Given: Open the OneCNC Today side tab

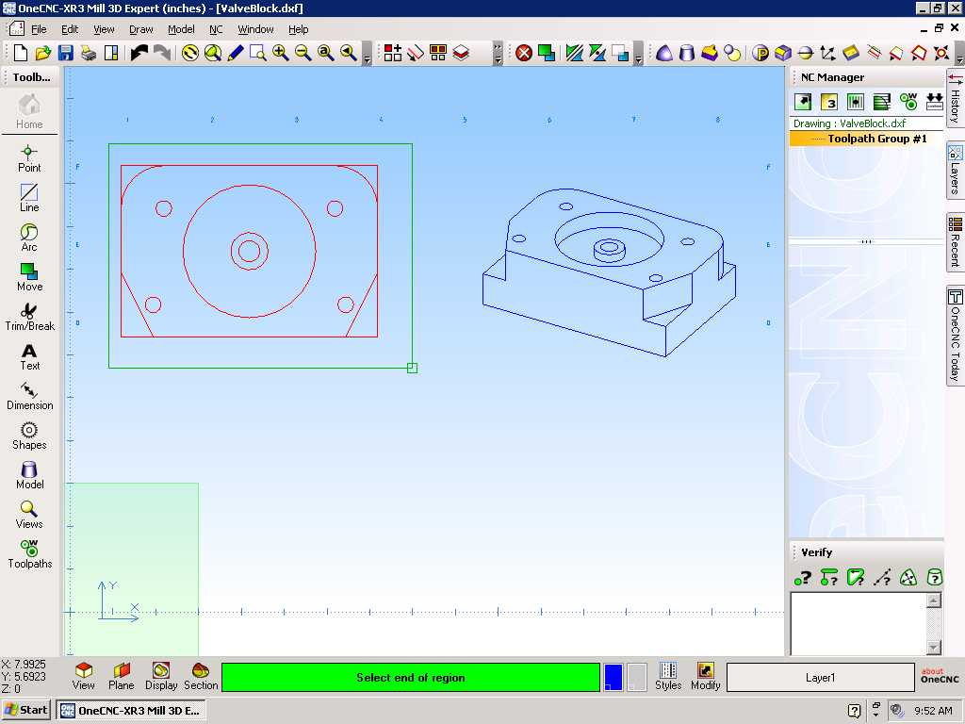Looking at the screenshot, I should (x=956, y=336).
